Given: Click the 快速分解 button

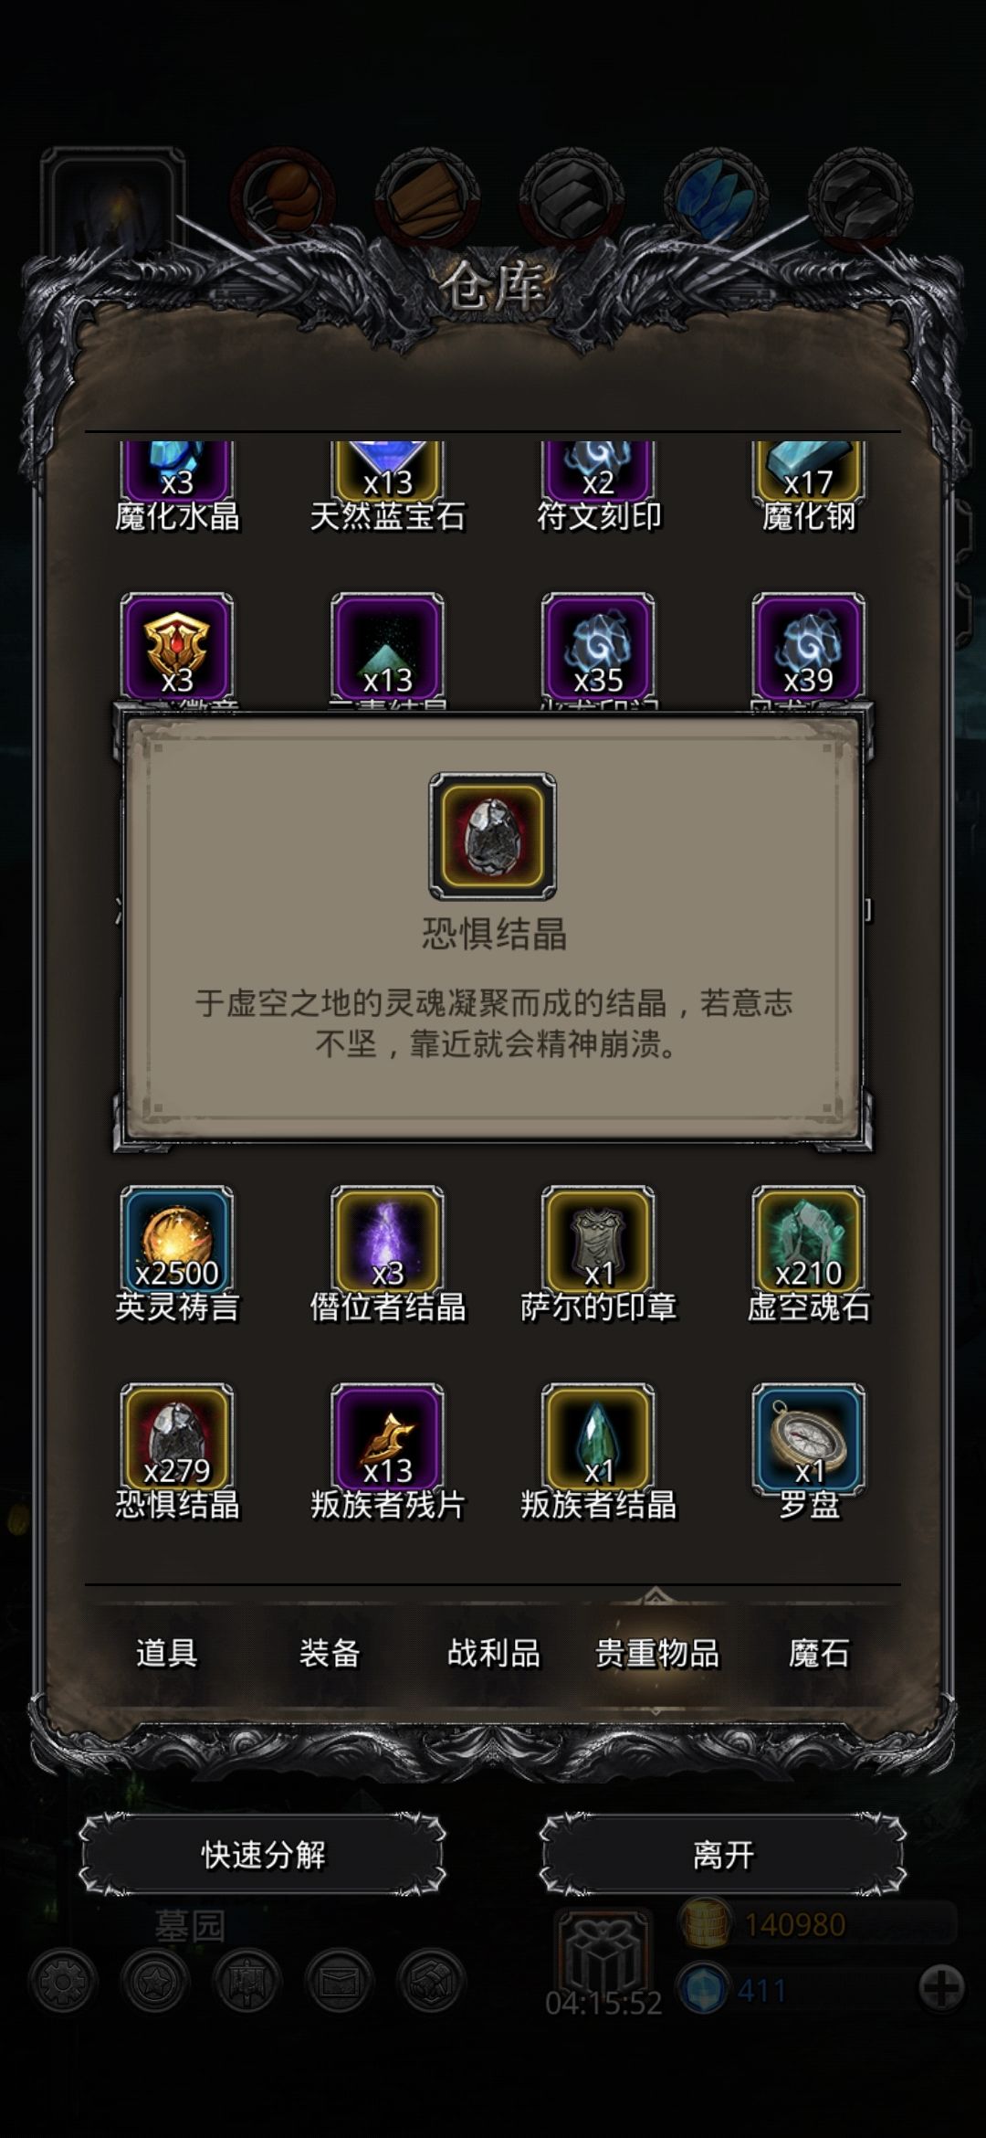Looking at the screenshot, I should (x=263, y=1855).
